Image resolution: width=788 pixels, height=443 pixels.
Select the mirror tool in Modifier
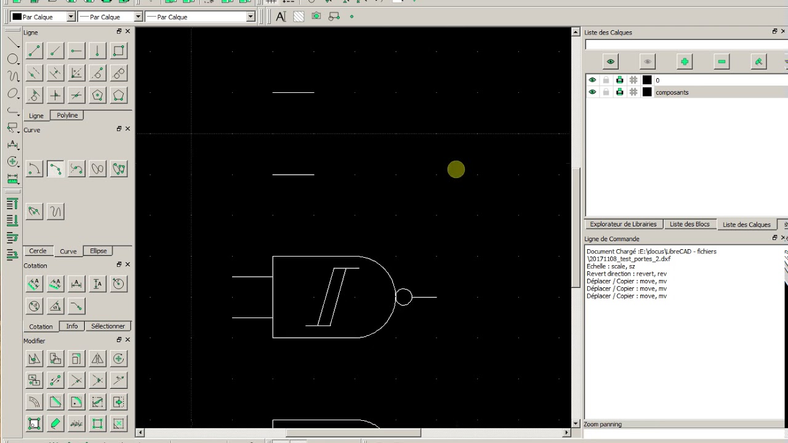click(97, 359)
